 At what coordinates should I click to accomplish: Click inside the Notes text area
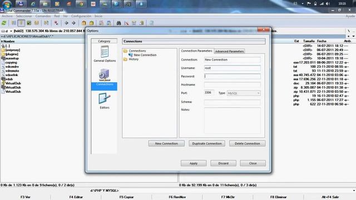[x=233, y=121]
